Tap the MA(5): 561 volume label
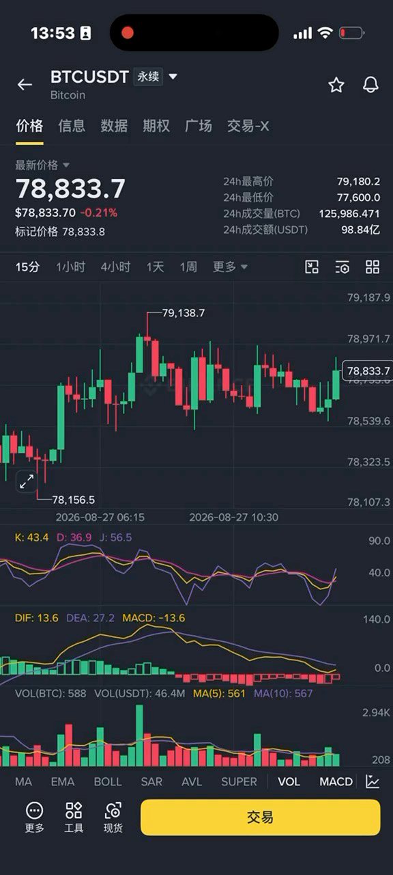 pyautogui.click(x=220, y=693)
